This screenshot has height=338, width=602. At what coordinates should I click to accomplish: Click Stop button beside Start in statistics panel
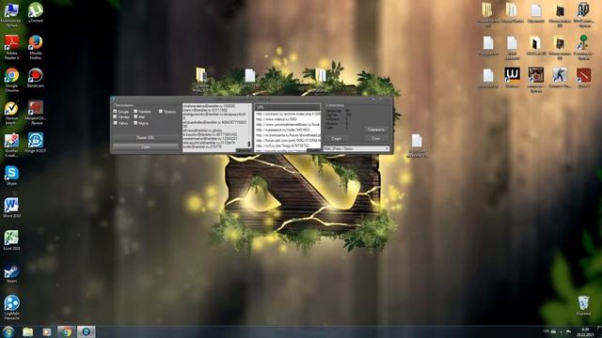tap(376, 139)
